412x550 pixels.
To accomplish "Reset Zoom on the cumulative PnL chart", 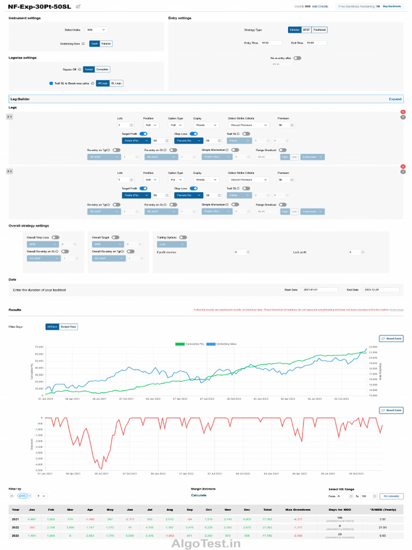I will click(x=391, y=339).
